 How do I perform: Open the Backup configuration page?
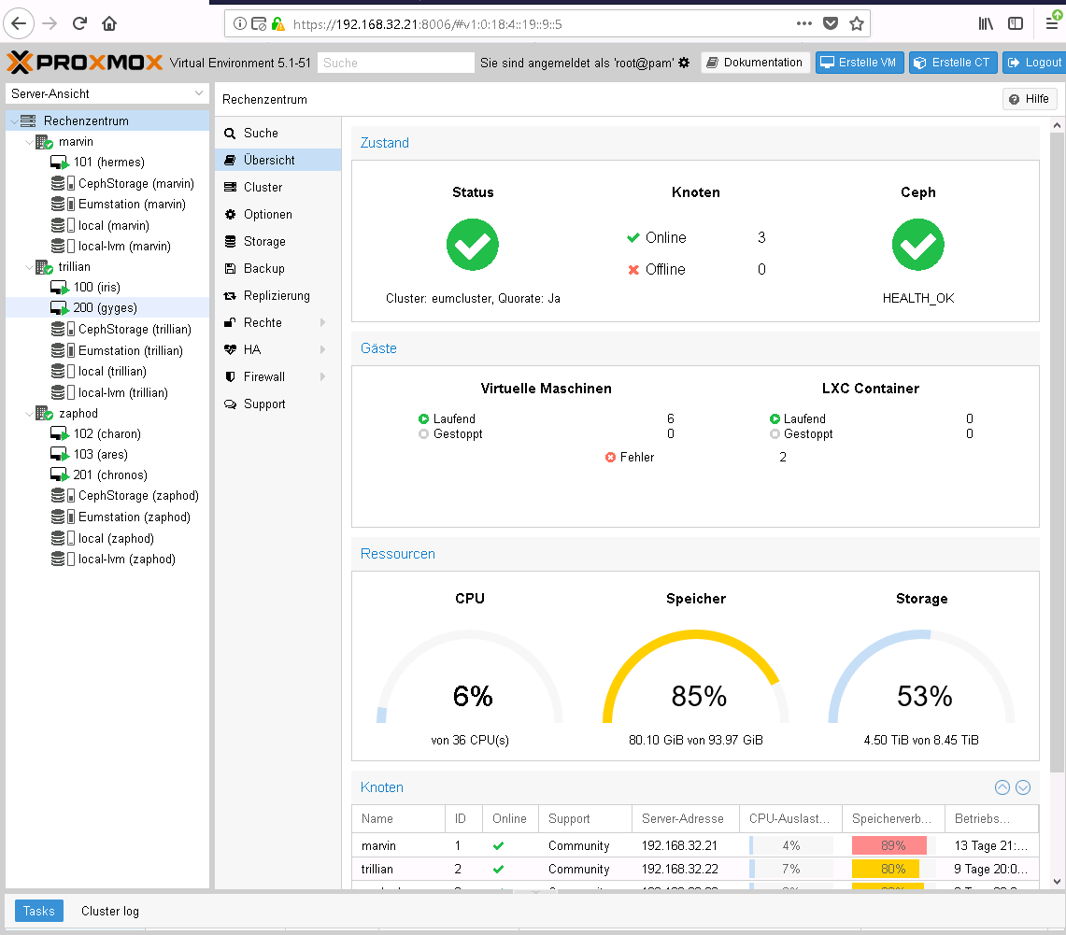[278, 268]
